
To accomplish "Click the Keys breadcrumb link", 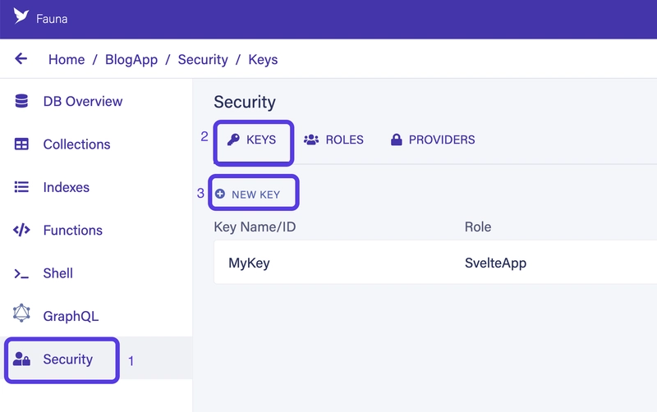I will click(263, 59).
